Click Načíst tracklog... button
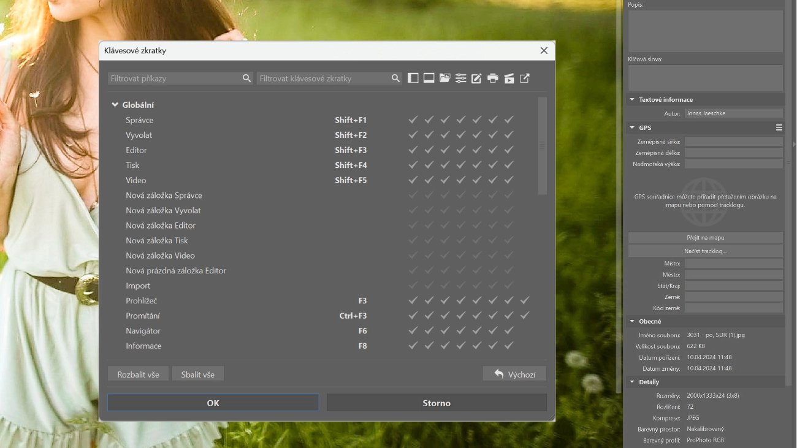The image size is (797, 448). coord(705,251)
